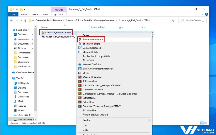
Task: Open the View ribbon tab
Action: point(46,14)
